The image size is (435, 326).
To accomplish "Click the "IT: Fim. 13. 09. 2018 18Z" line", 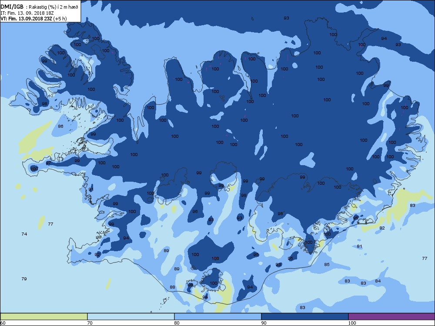I will point(27,13).
